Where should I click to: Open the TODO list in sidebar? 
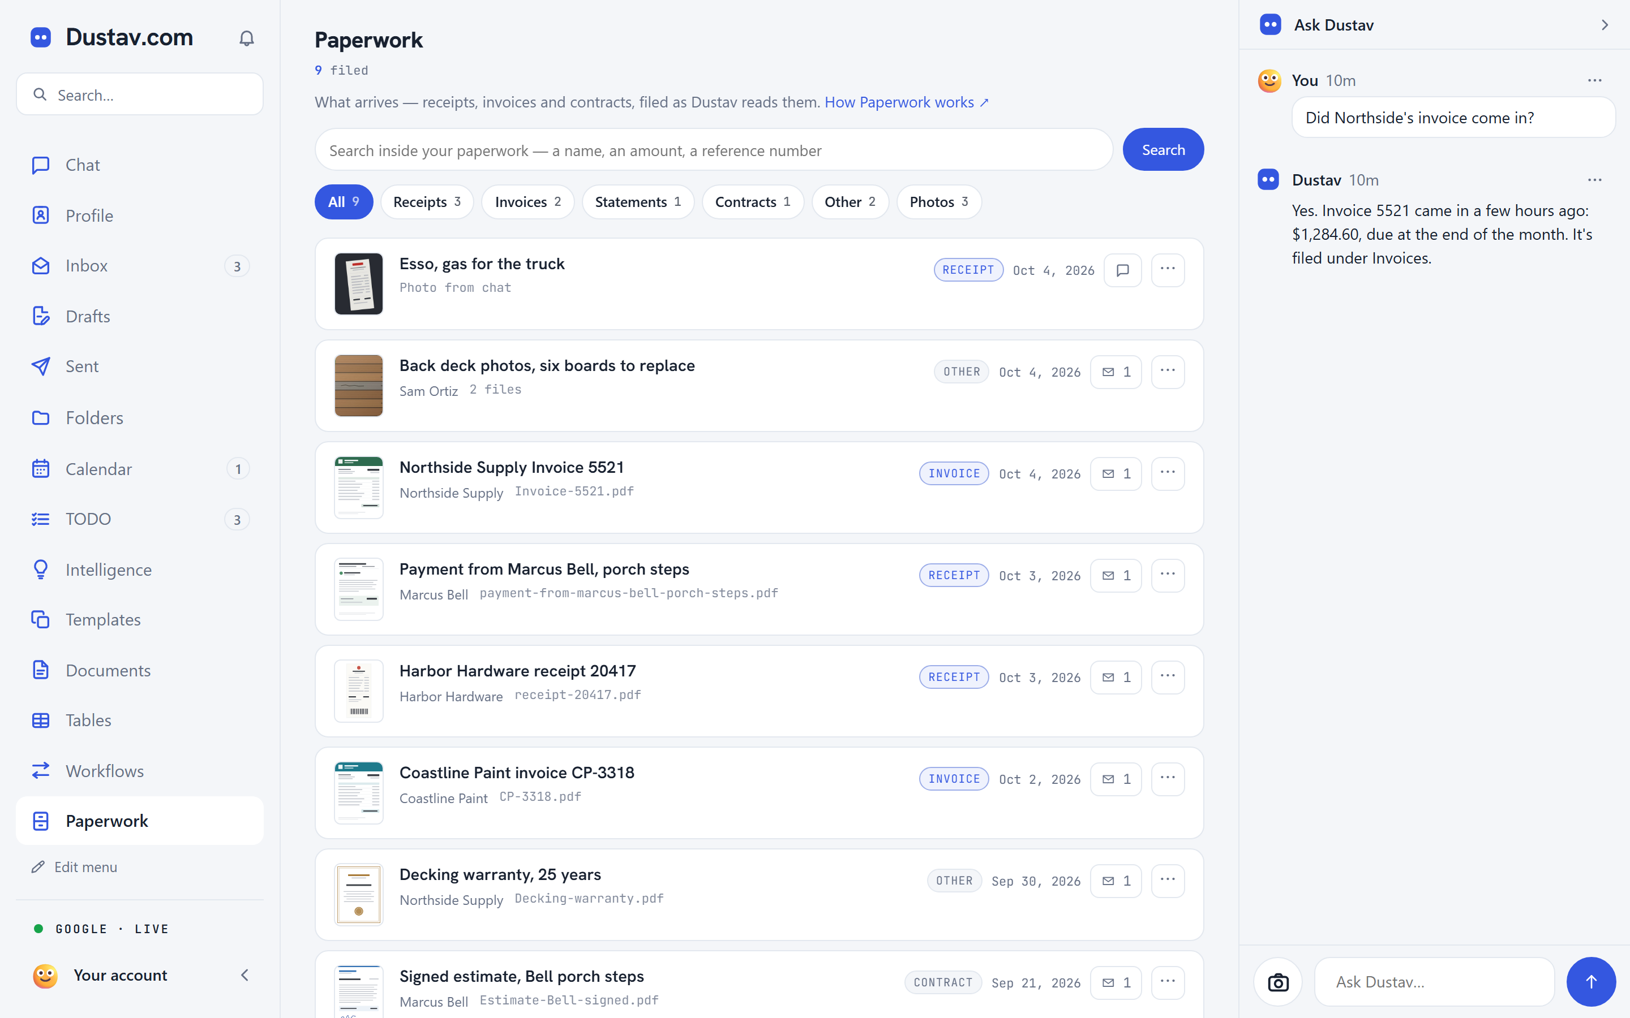(139, 519)
